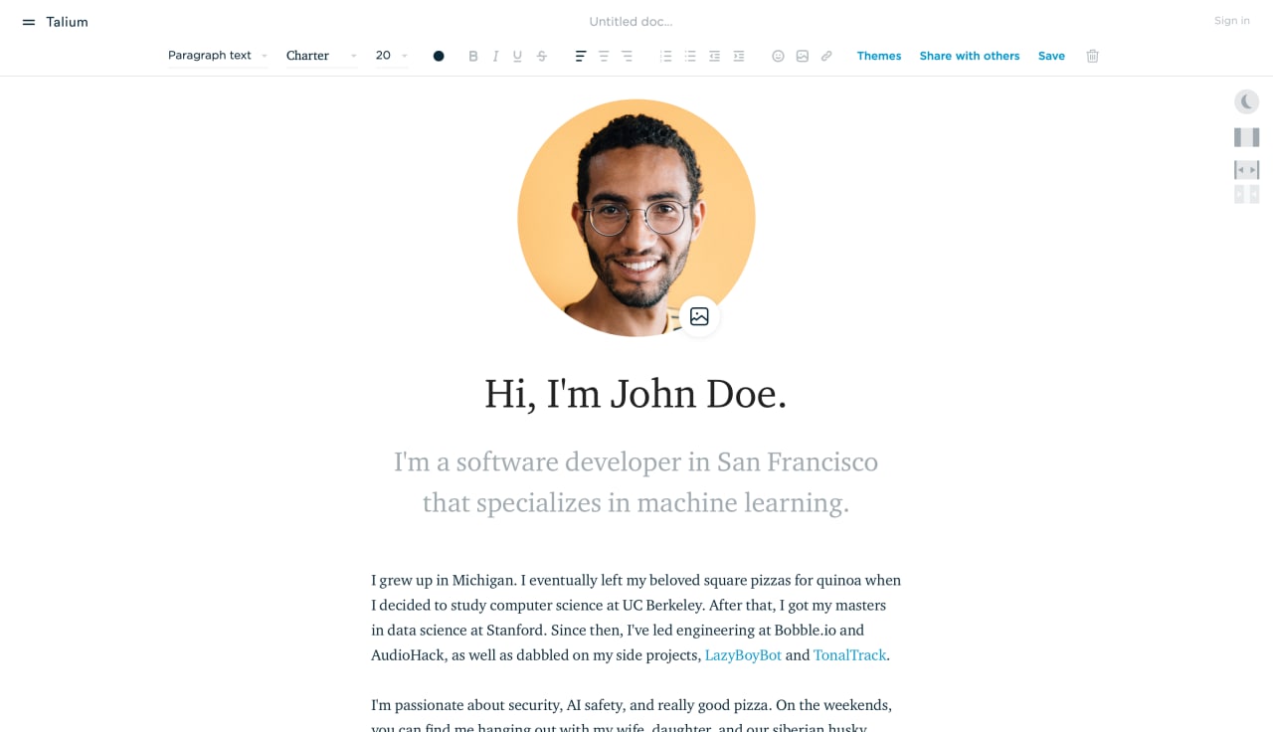The image size is (1273, 732).
Task: Open the Charter font dropdown
Action: pos(321,56)
